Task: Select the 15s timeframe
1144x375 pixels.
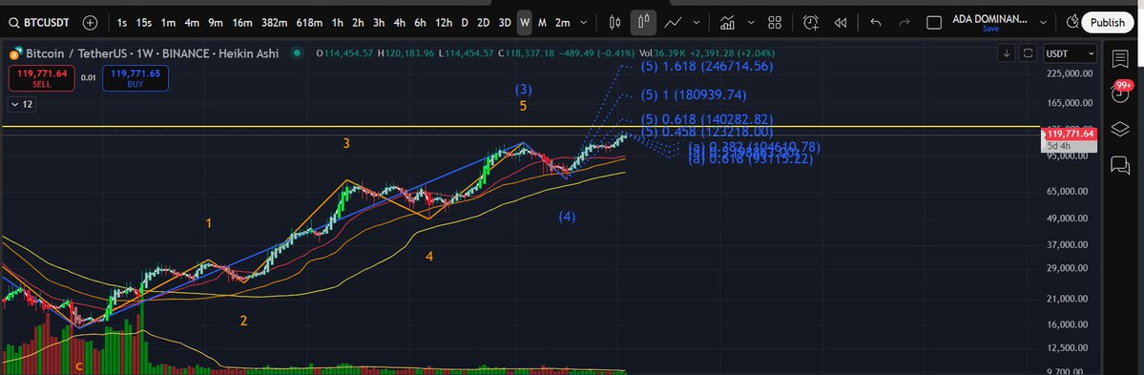Action: click(x=144, y=23)
